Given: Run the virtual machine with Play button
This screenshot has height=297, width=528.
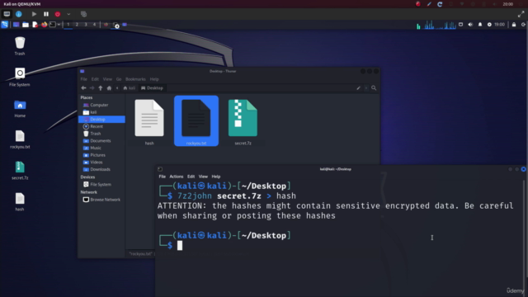Looking at the screenshot, I should 34,14.
